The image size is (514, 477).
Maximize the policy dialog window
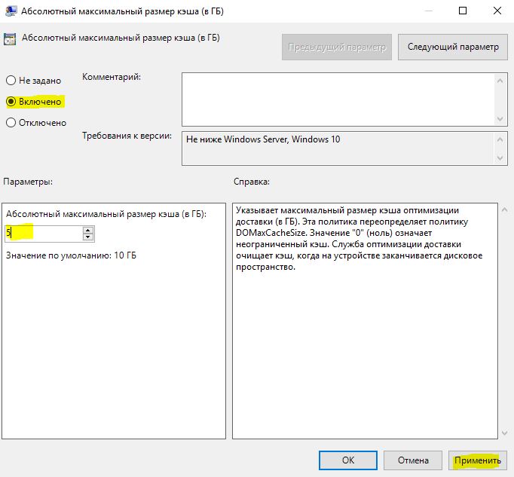pyautogui.click(x=463, y=11)
